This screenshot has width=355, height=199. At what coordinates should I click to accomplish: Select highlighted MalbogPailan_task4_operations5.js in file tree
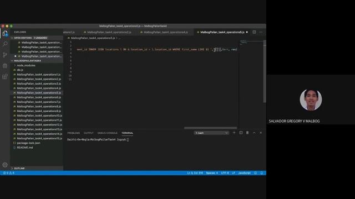38,93
